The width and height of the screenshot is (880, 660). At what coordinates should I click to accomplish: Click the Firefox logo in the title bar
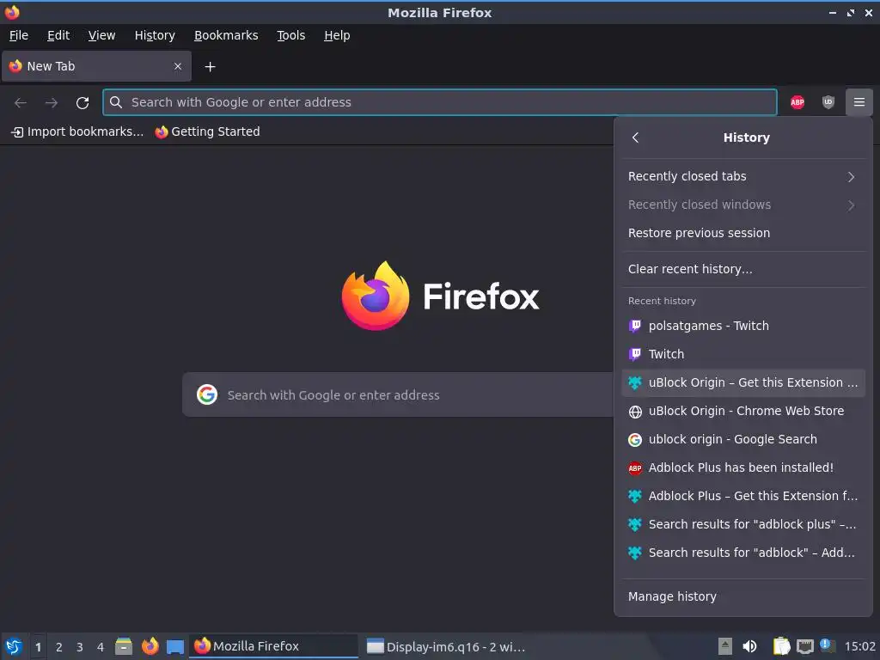(12, 12)
